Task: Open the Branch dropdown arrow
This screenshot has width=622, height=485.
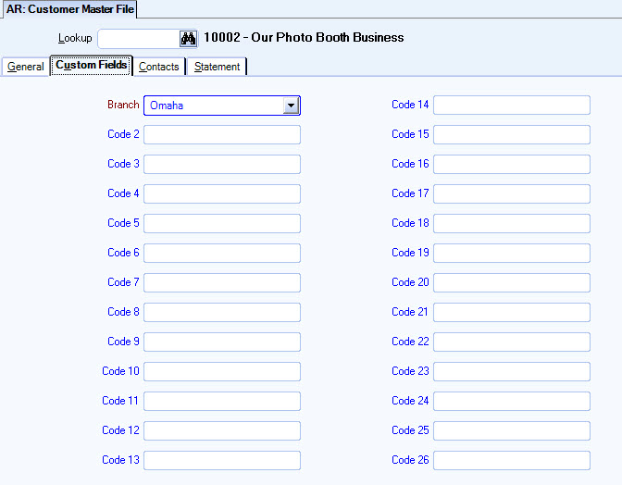Action: 291,106
